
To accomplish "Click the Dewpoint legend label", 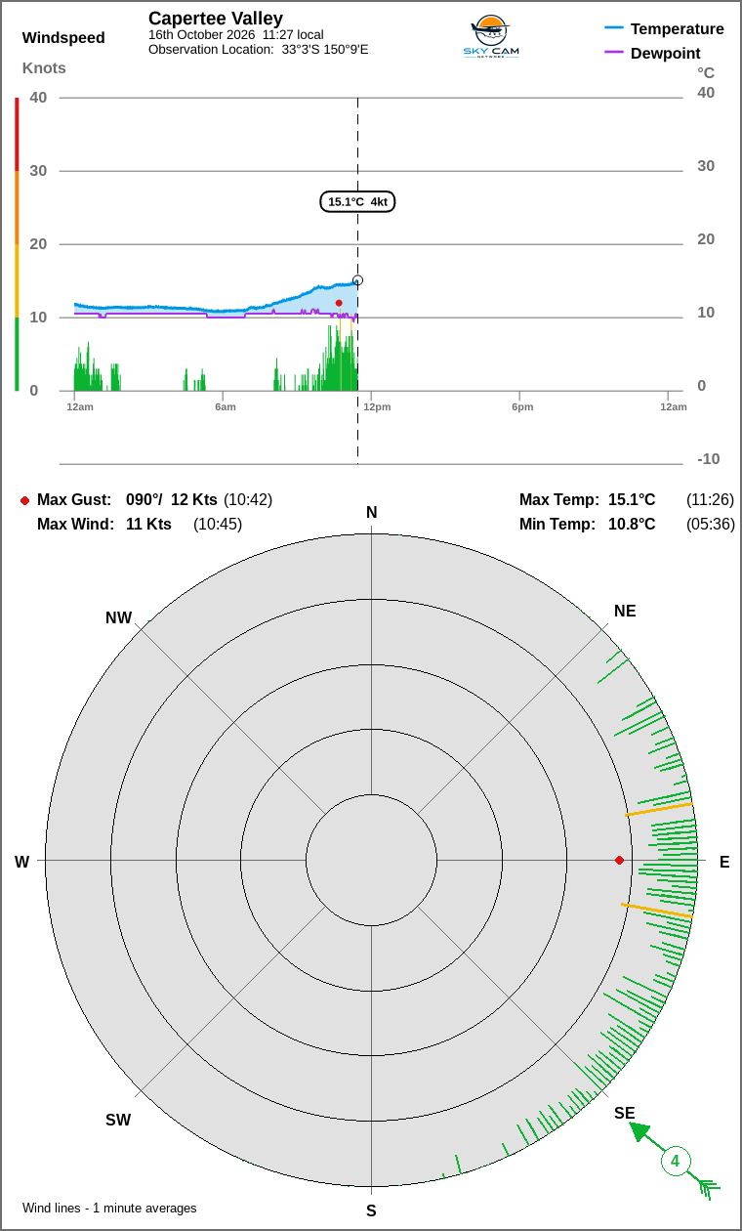I will (666, 53).
